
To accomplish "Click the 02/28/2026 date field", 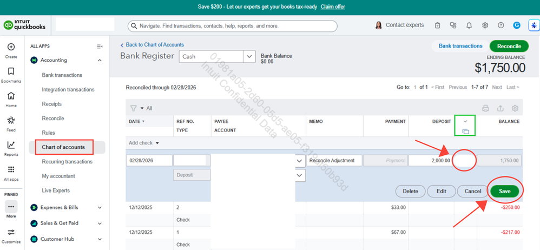I will click(x=149, y=161).
